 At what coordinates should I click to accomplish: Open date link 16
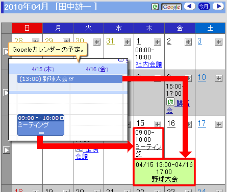click(x=171, y=123)
